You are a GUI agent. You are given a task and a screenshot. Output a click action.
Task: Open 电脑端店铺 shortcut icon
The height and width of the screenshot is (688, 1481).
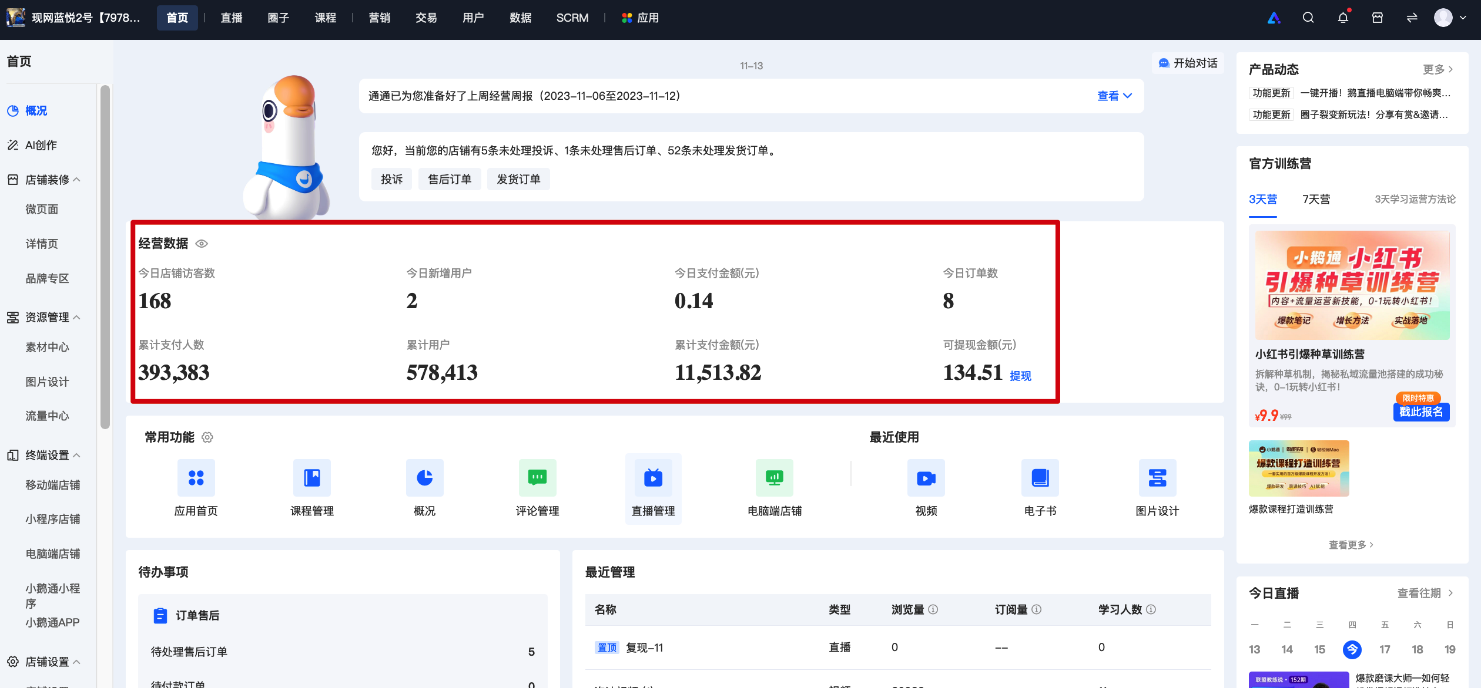tap(774, 478)
